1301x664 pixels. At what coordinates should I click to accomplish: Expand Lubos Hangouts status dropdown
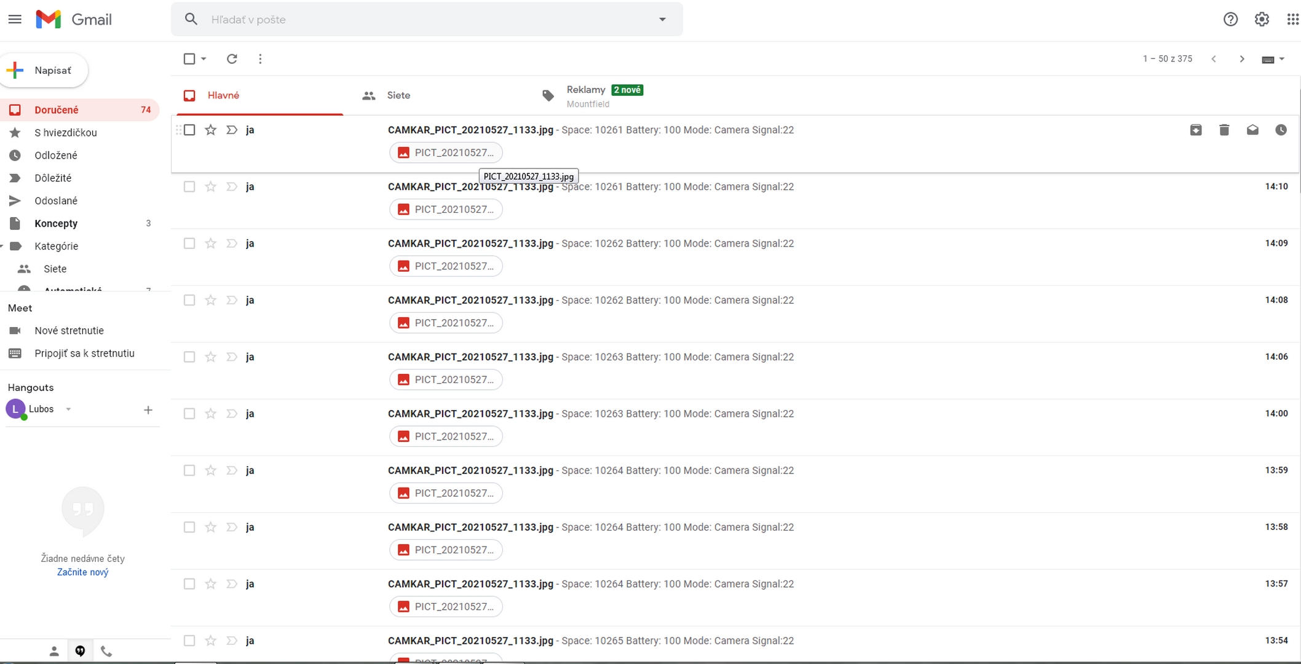point(68,409)
